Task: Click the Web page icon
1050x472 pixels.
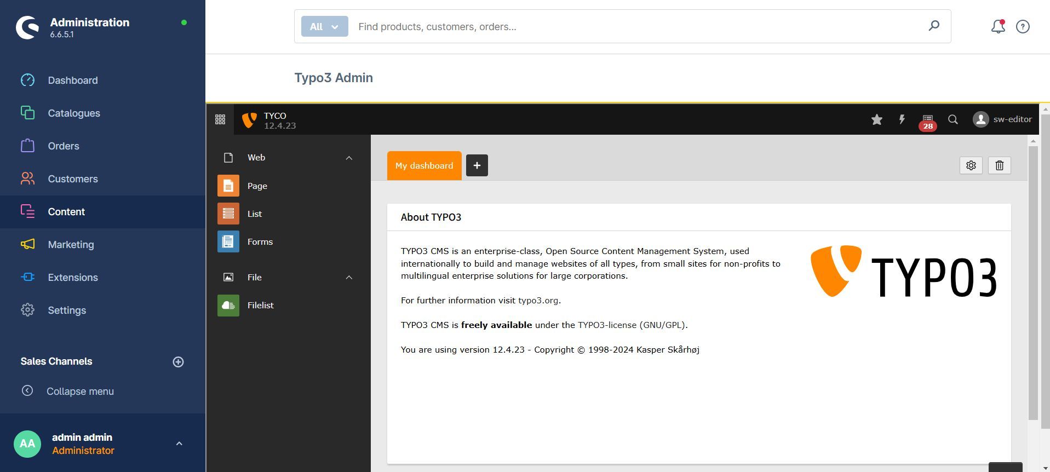Action: pos(228,158)
